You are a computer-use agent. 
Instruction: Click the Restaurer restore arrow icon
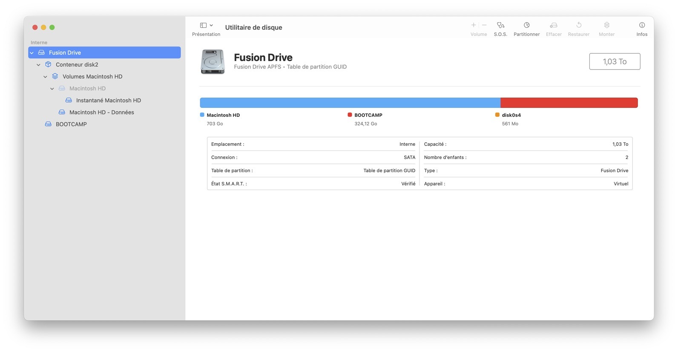[579, 25]
